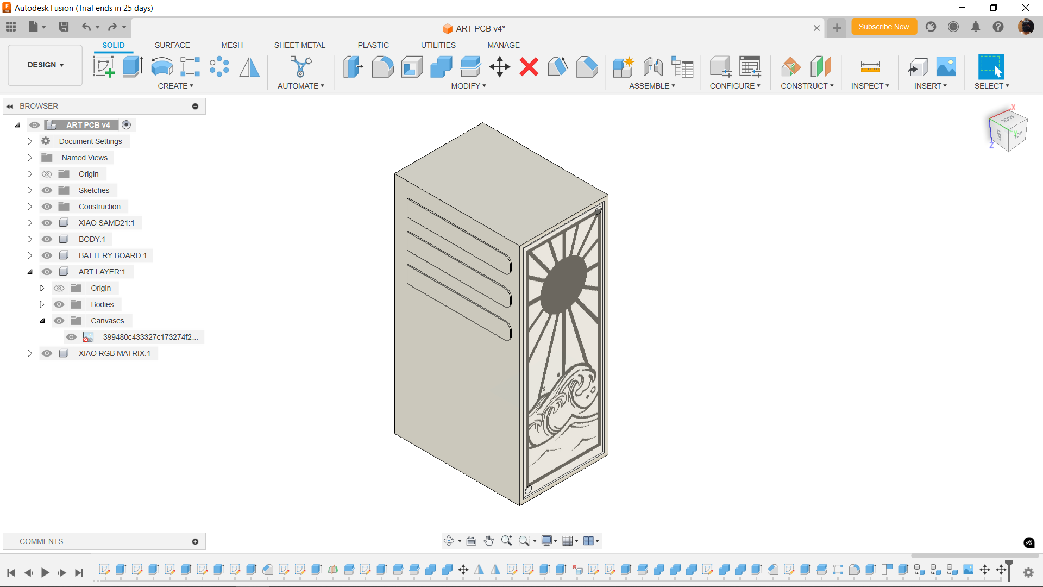This screenshot has width=1043, height=587.
Task: Switch to the SURFACE tab
Action: 172,45
